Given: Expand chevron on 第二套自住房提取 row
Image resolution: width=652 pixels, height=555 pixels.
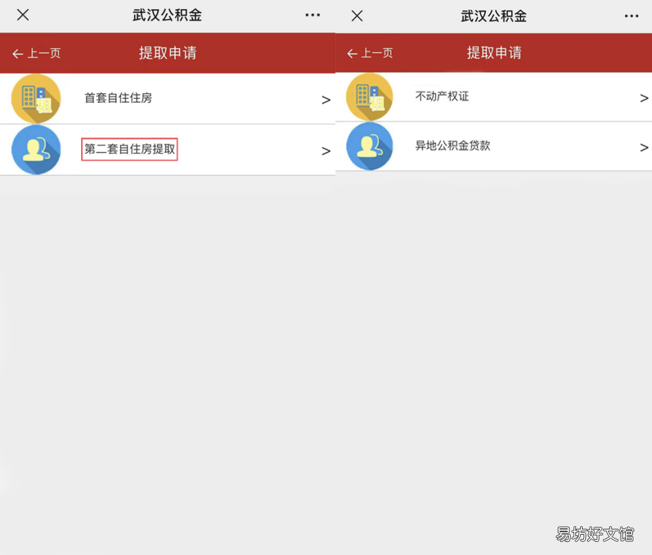Looking at the screenshot, I should click(x=326, y=151).
